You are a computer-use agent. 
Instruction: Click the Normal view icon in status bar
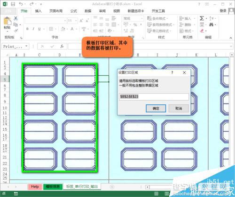pos(156,194)
